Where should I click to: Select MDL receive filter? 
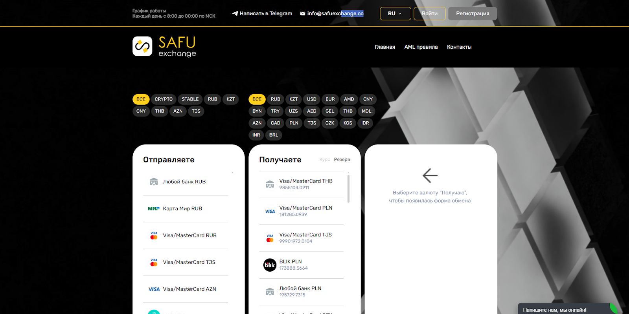tap(366, 111)
